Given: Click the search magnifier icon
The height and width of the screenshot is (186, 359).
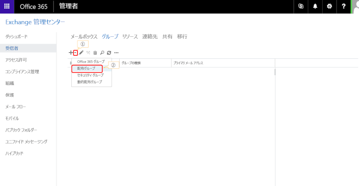Looking at the screenshot, I should (102, 53).
